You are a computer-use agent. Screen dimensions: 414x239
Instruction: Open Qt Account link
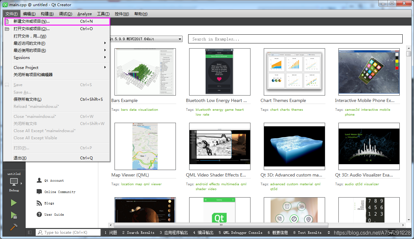click(x=50, y=180)
